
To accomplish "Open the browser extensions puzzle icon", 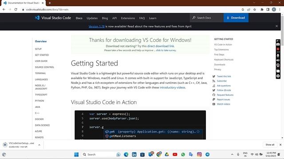I will coord(262,10).
